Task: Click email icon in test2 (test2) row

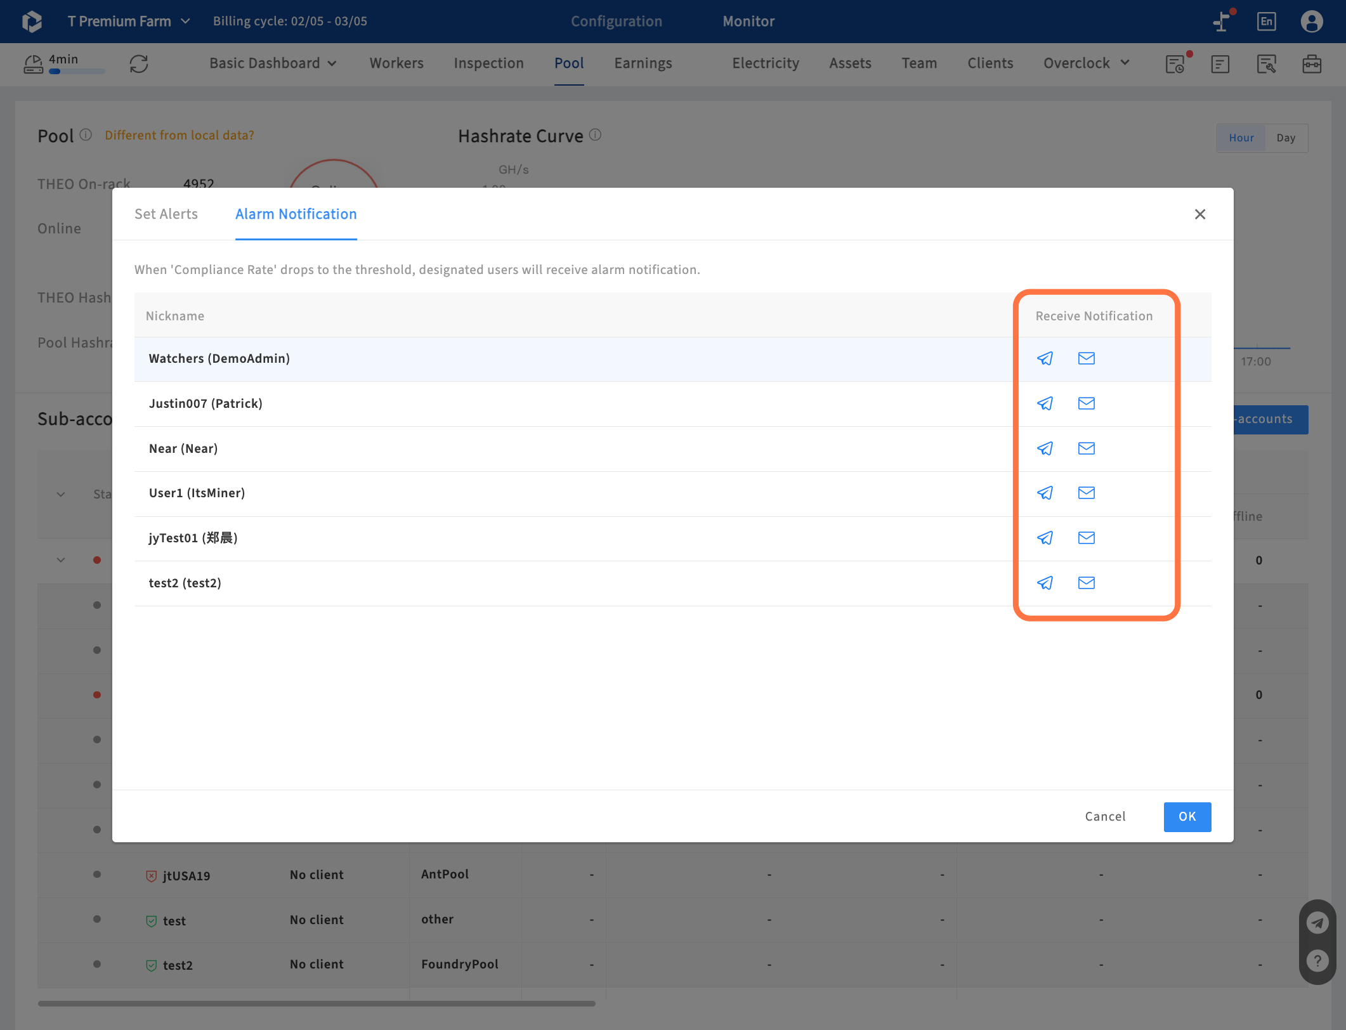Action: click(x=1086, y=583)
